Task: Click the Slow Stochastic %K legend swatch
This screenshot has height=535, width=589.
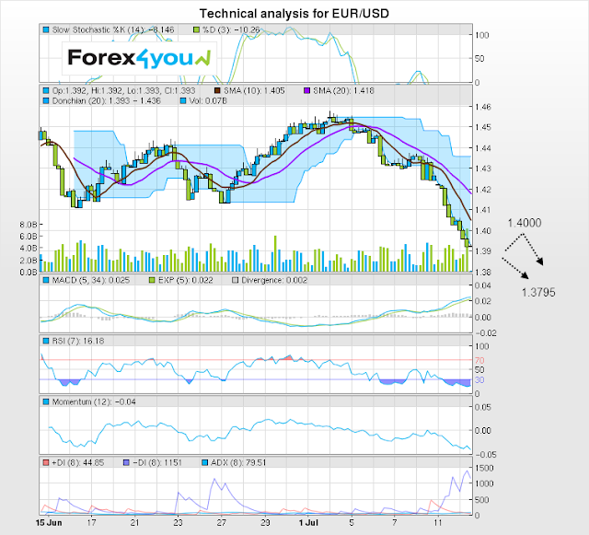Action: point(46,29)
